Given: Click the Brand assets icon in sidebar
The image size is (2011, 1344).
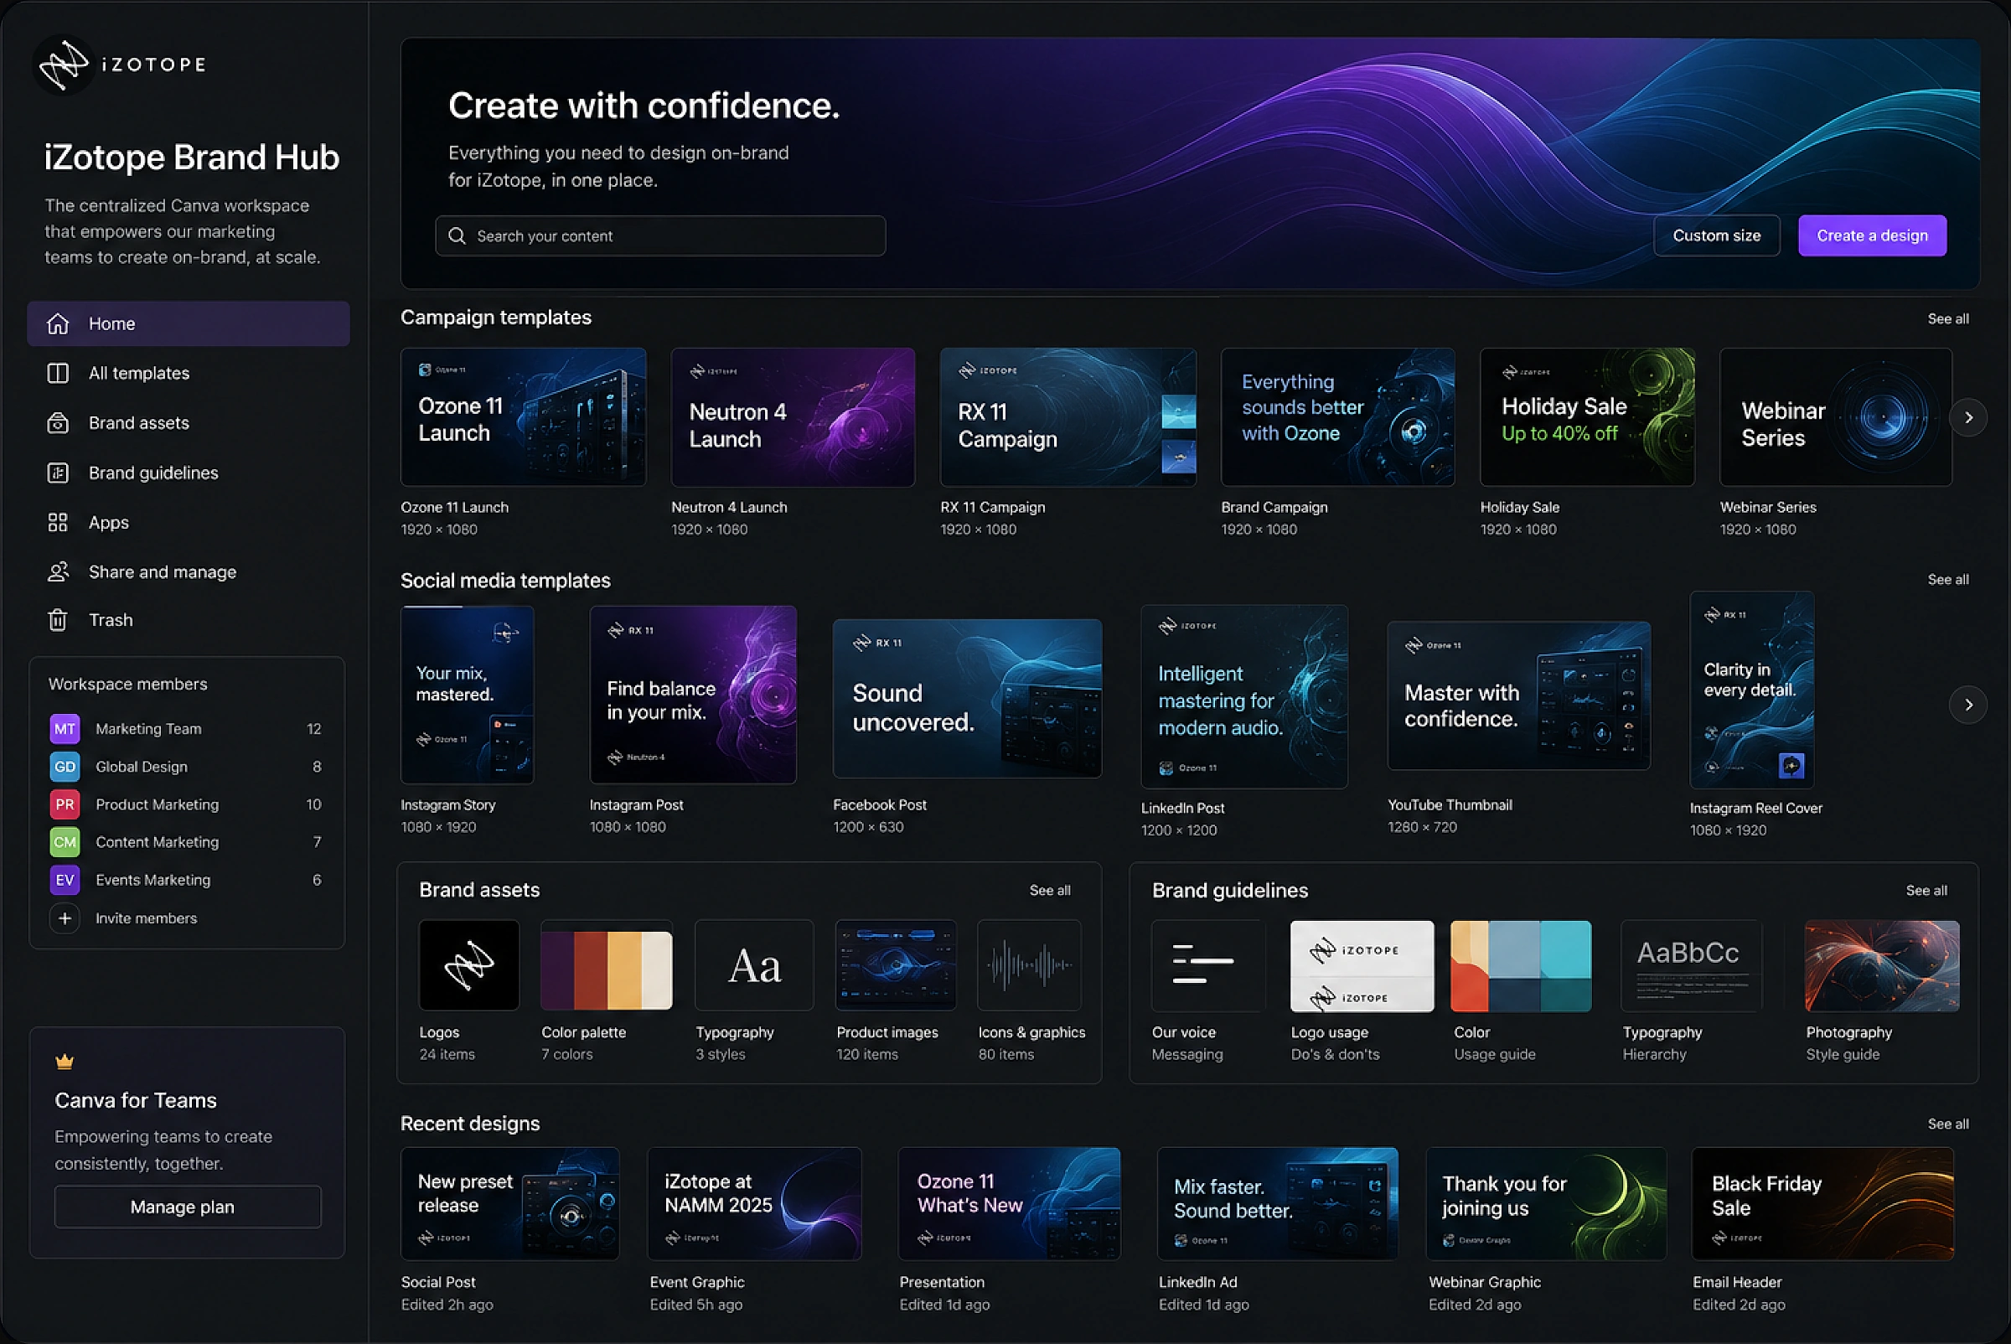Looking at the screenshot, I should pyautogui.click(x=58, y=422).
